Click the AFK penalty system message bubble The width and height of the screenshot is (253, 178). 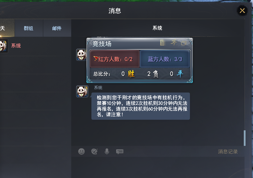[141, 106]
